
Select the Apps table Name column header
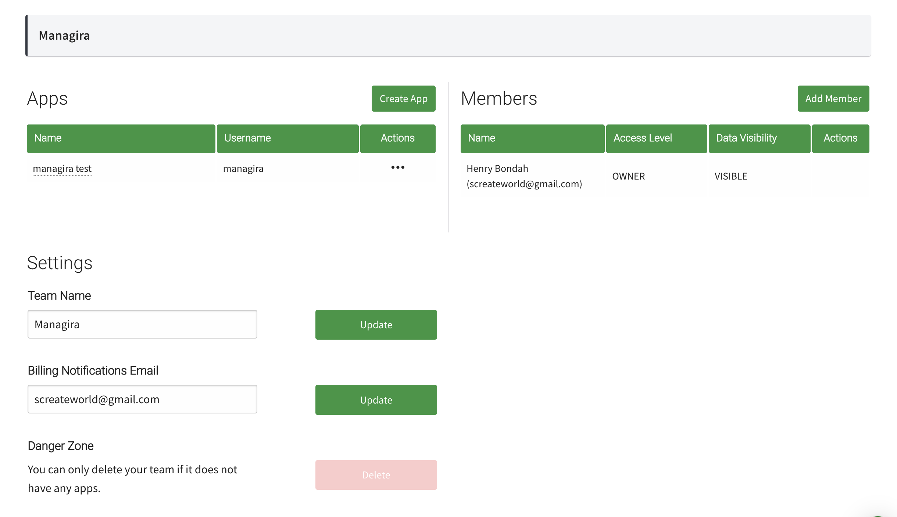point(121,138)
